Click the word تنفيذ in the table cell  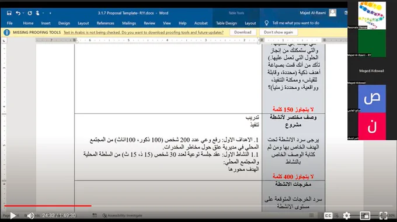tap(255, 124)
